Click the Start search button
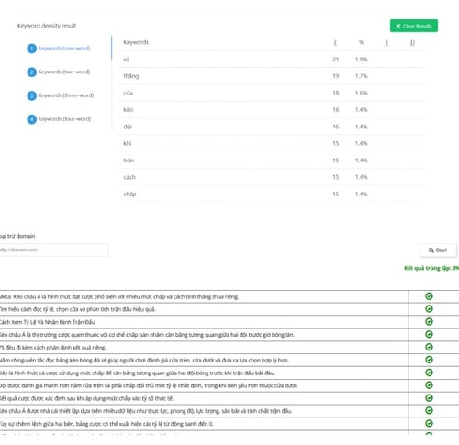Image resolution: width=459 pixels, height=445 pixels. click(438, 250)
